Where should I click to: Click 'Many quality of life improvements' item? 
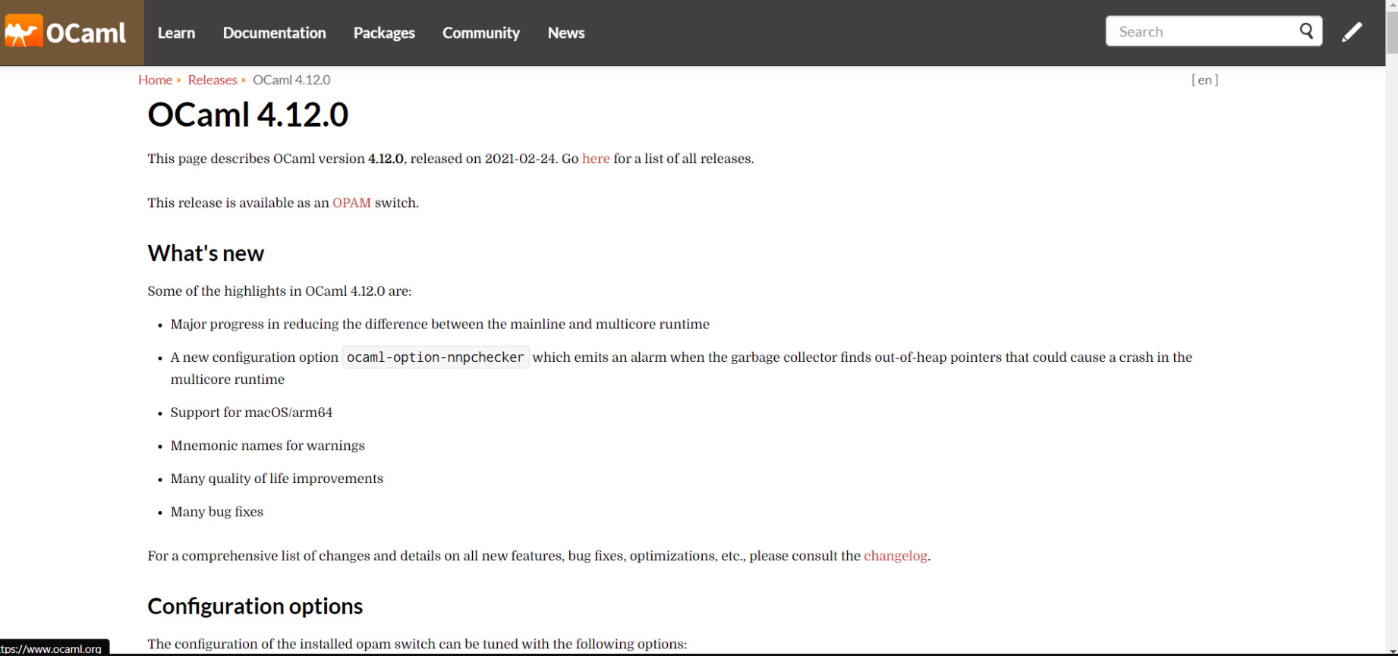coord(276,479)
